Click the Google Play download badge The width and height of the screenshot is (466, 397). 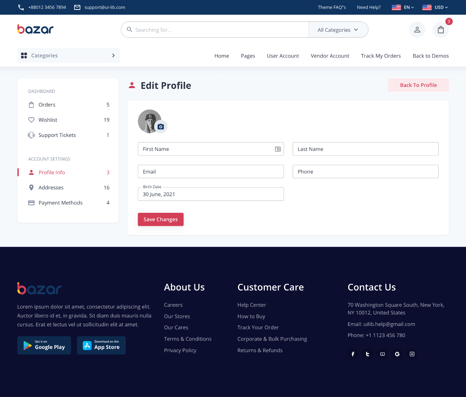click(44, 345)
